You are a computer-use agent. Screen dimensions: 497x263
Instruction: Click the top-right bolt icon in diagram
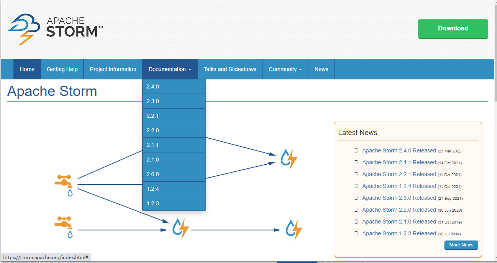(289, 159)
